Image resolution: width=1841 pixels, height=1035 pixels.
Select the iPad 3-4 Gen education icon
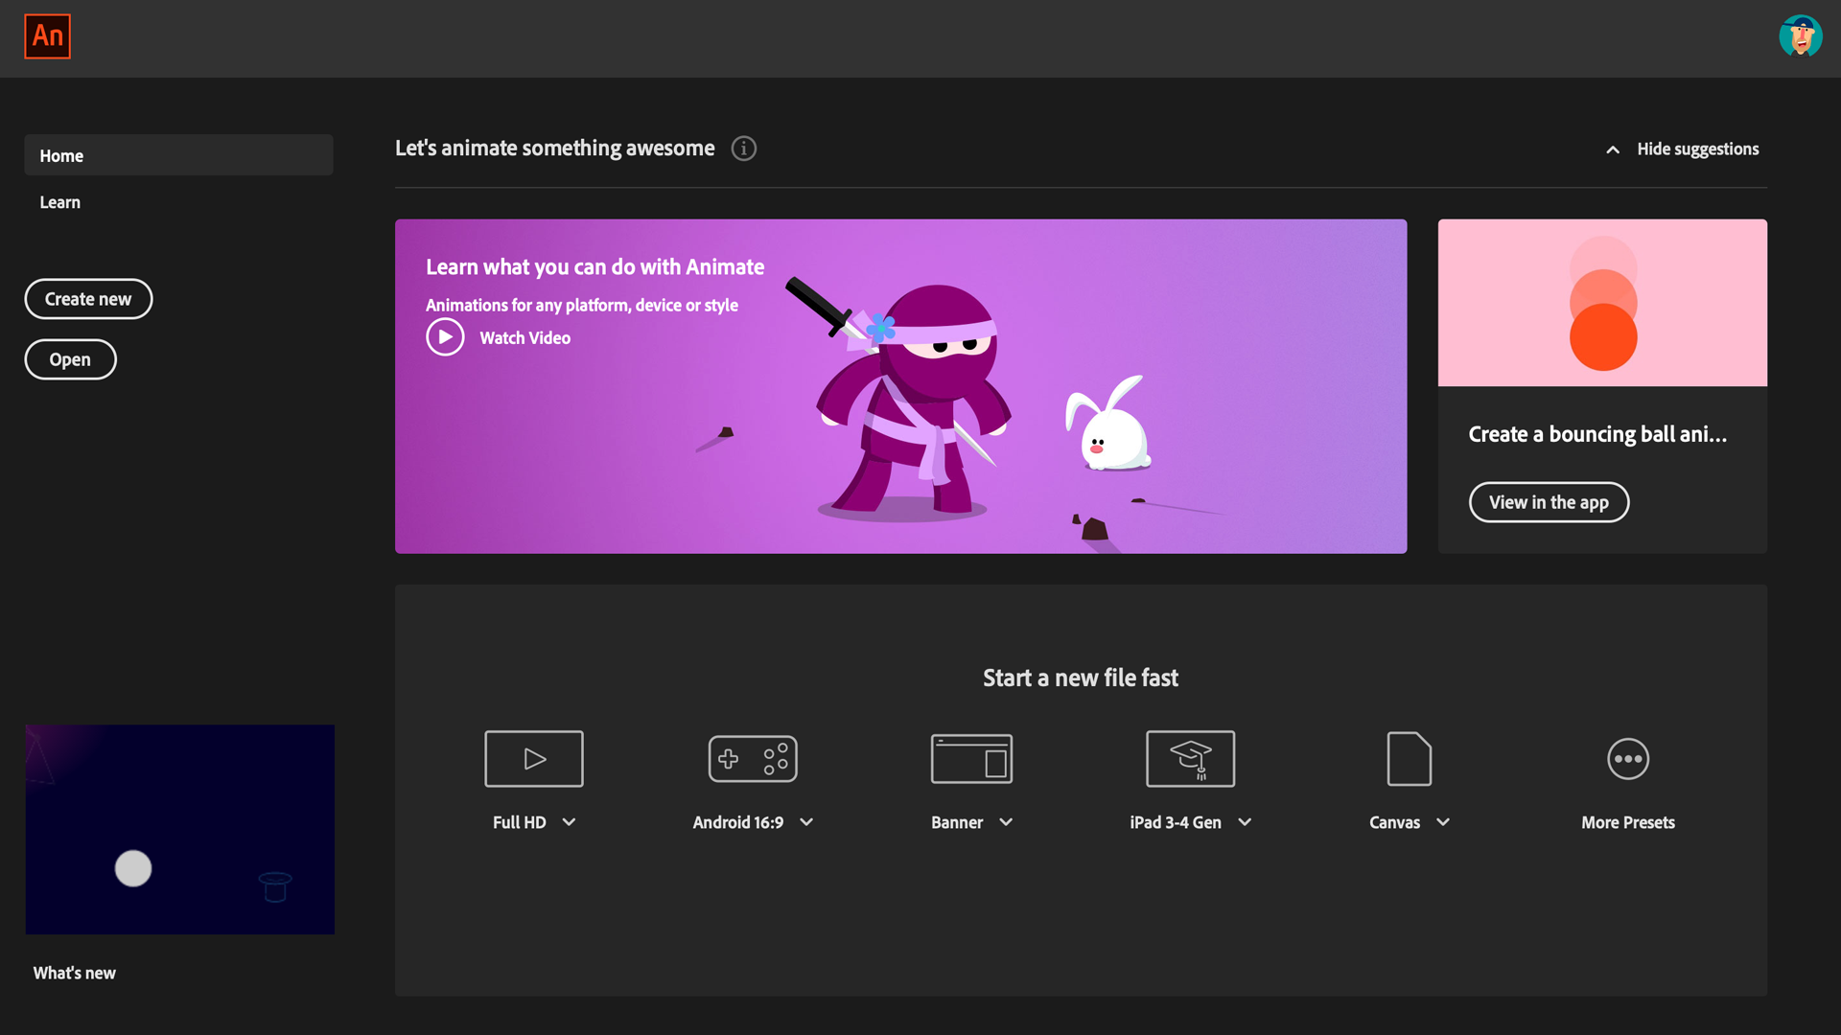[x=1190, y=759]
